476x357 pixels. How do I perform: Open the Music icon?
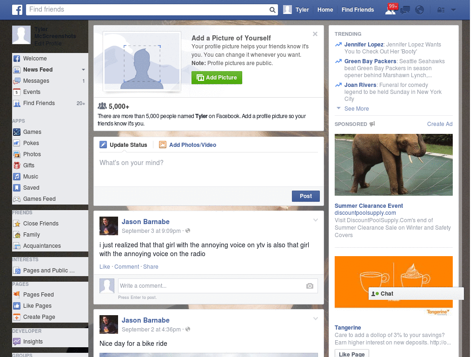point(17,177)
